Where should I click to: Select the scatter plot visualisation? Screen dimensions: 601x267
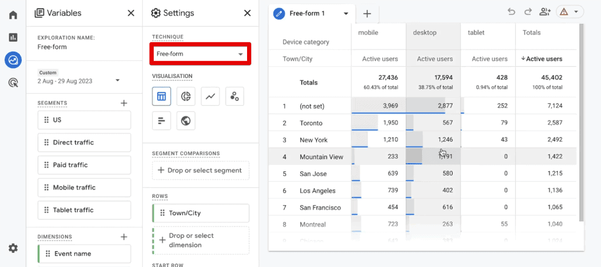235,96
